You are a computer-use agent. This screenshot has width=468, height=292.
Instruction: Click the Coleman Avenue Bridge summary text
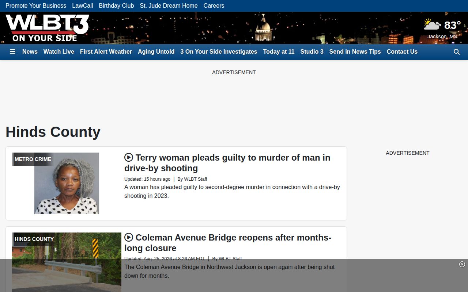230,271
